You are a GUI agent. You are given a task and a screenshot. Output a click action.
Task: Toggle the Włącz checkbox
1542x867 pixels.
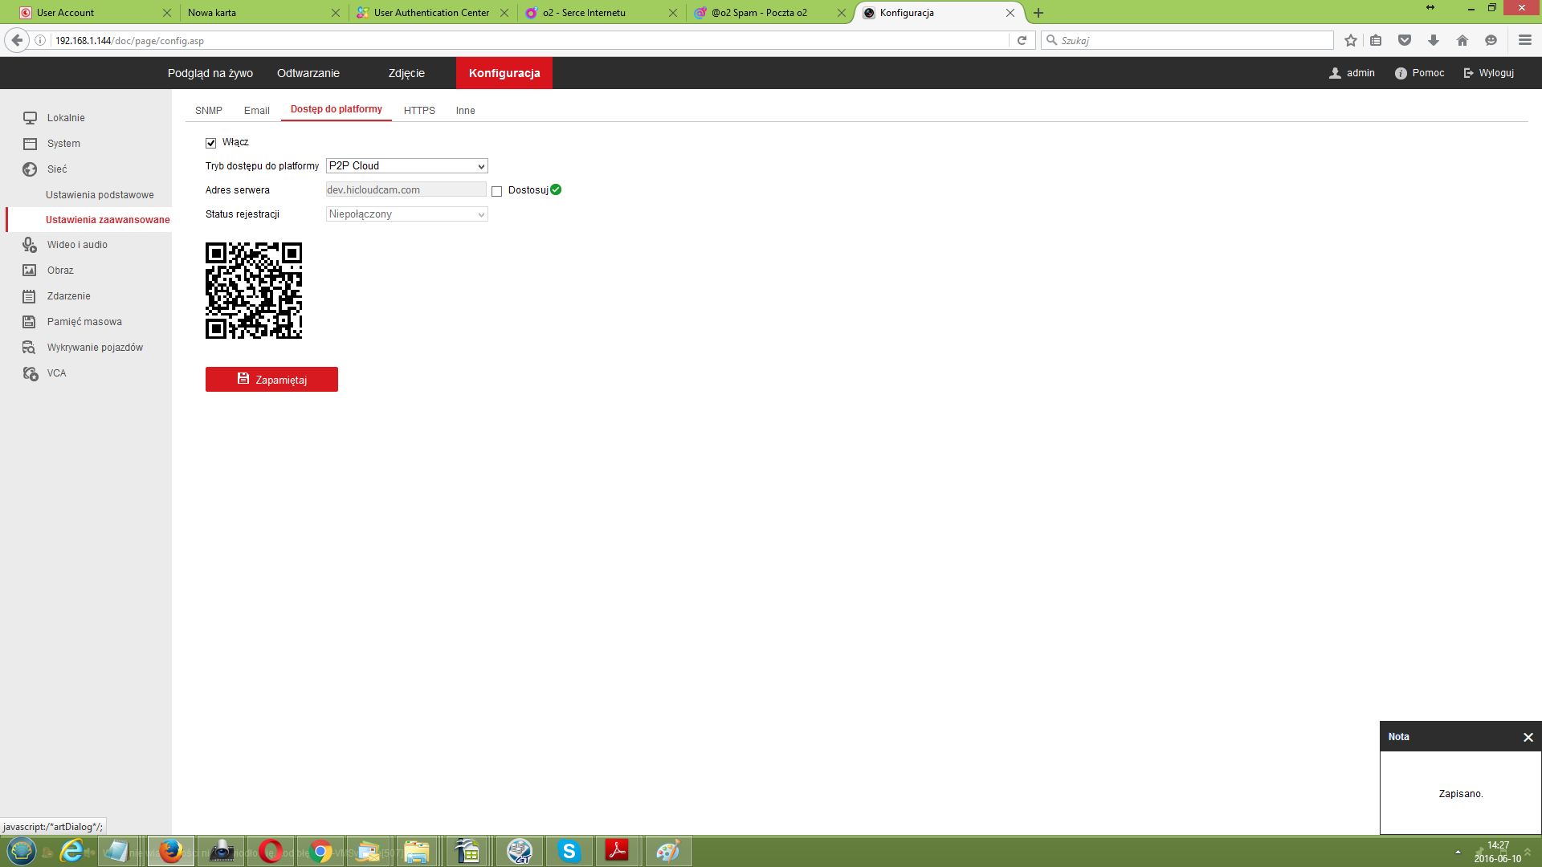click(x=211, y=143)
